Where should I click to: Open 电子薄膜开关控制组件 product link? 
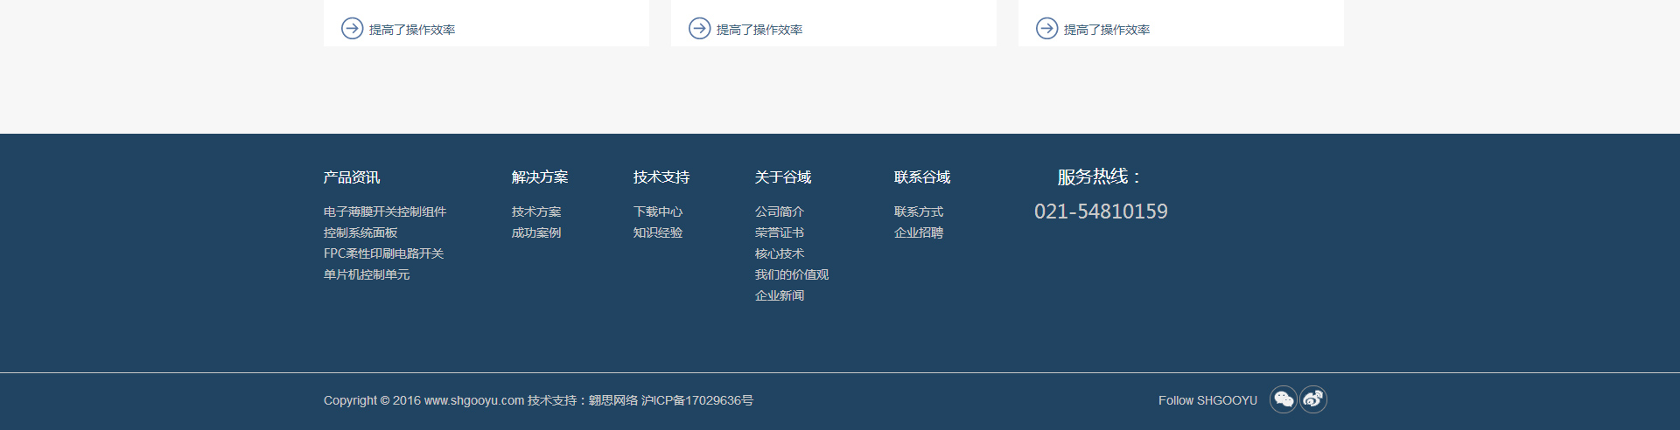click(384, 212)
